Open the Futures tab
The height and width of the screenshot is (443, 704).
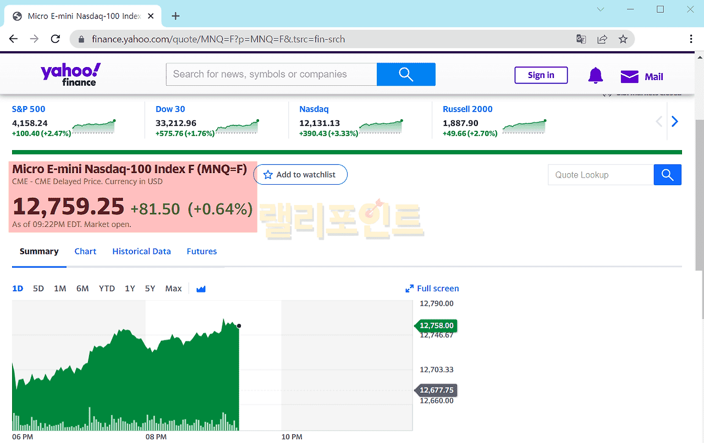point(201,251)
